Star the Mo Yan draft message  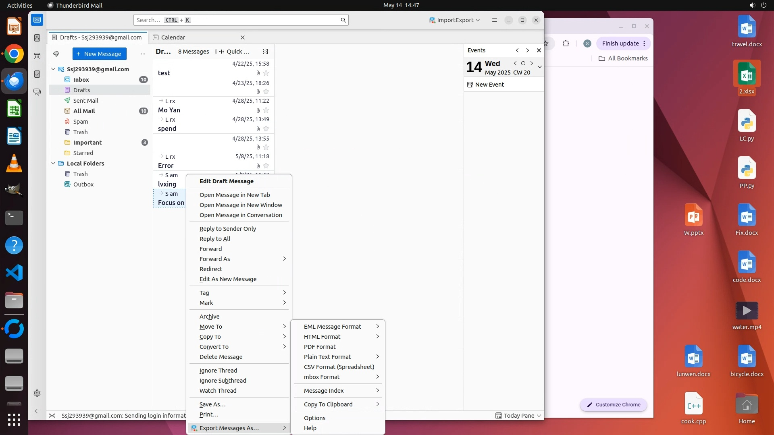(266, 110)
